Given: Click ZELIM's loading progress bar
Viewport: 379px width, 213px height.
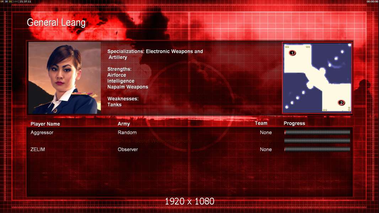Looking at the screenshot, I should (x=317, y=149).
